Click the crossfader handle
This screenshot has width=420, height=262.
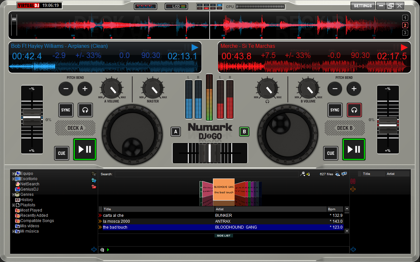[210, 153]
